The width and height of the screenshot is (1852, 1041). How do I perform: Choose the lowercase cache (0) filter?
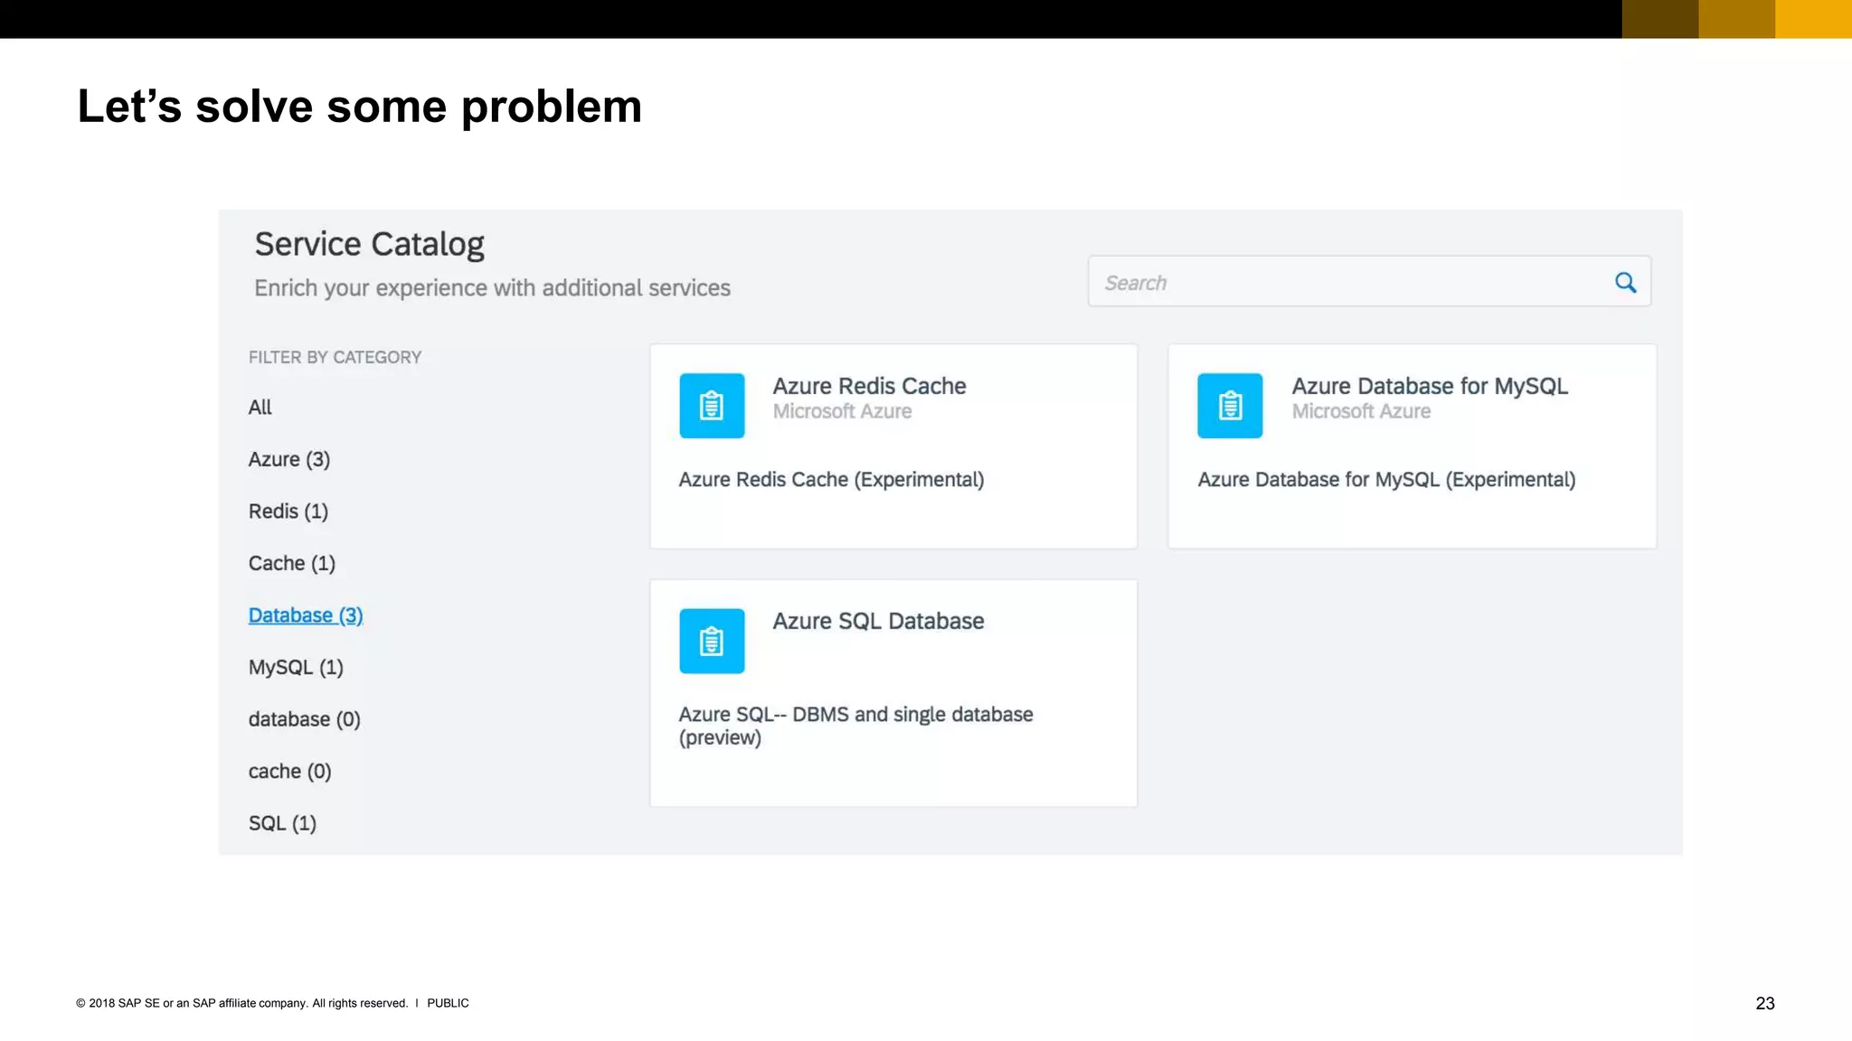pyautogui.click(x=290, y=772)
